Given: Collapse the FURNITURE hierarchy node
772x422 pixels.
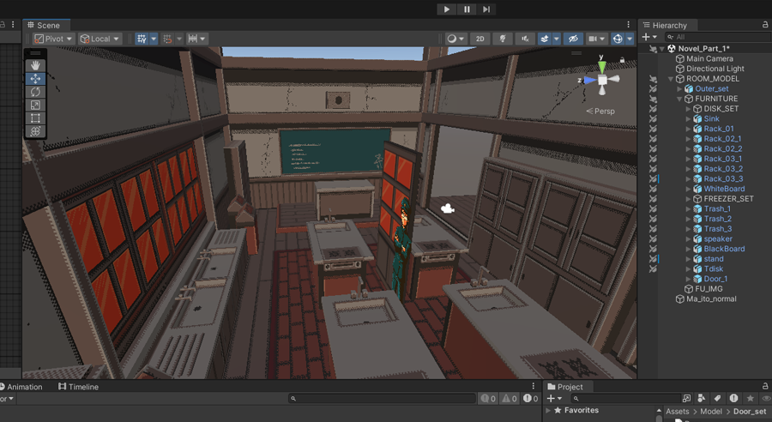Looking at the screenshot, I should [679, 99].
